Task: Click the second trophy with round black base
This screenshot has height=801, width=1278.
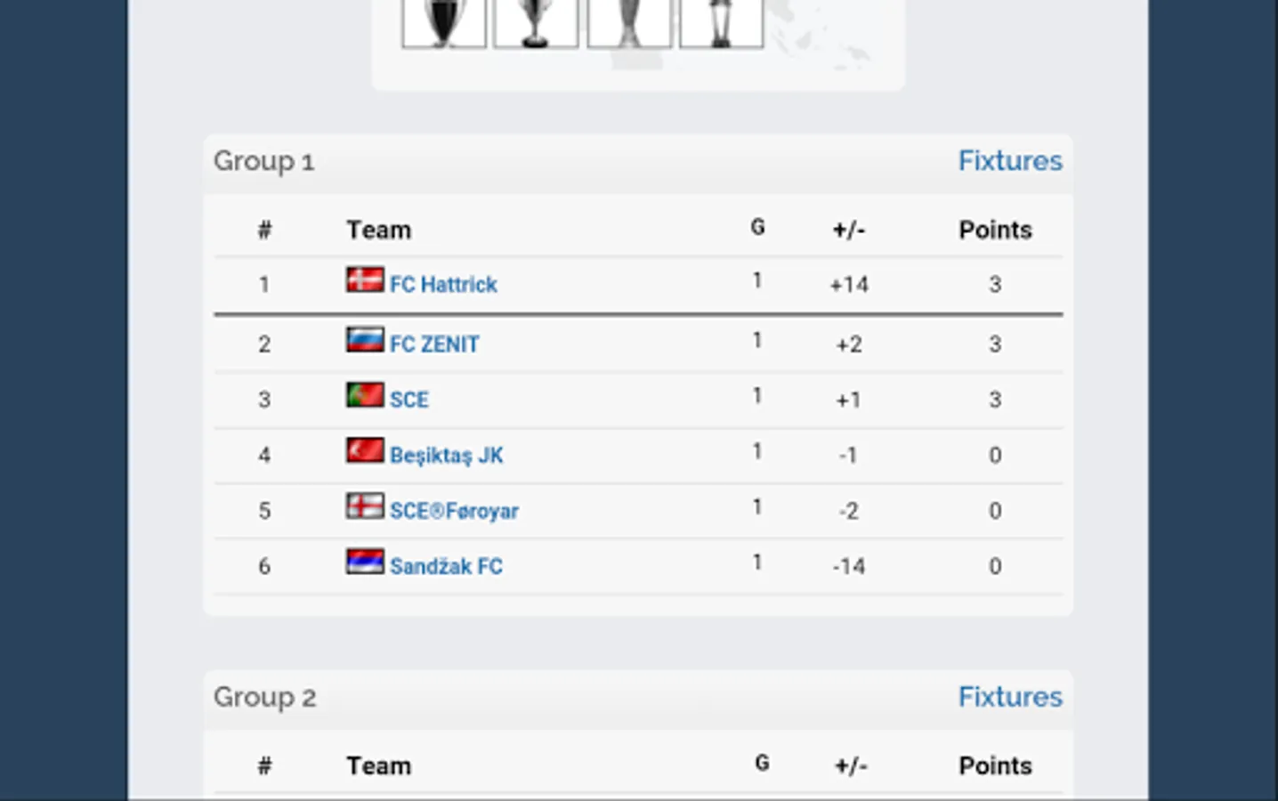Action: (x=536, y=21)
